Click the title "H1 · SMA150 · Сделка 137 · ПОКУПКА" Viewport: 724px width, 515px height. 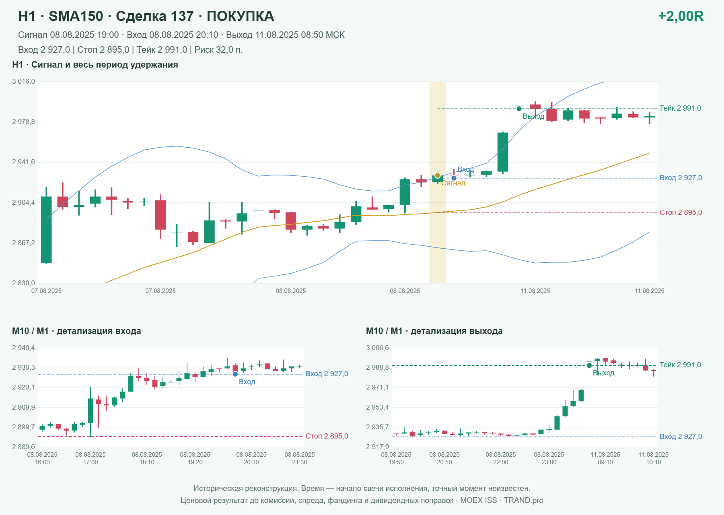point(146,16)
